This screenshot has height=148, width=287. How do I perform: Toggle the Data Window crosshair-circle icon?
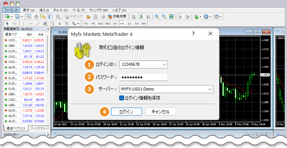[x=36, y=17]
